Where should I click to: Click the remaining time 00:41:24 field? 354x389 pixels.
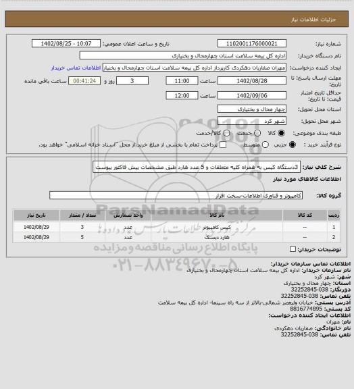(84, 81)
